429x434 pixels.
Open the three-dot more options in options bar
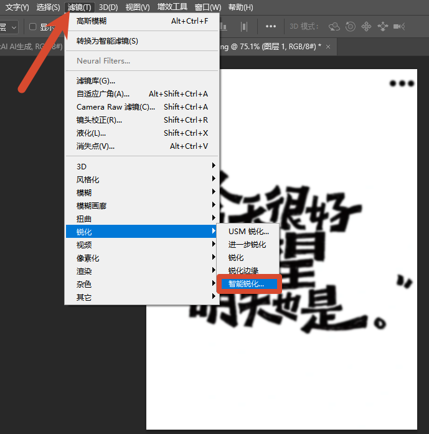pyautogui.click(x=271, y=27)
